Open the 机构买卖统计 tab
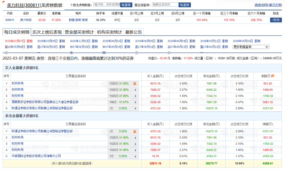 (x=110, y=32)
